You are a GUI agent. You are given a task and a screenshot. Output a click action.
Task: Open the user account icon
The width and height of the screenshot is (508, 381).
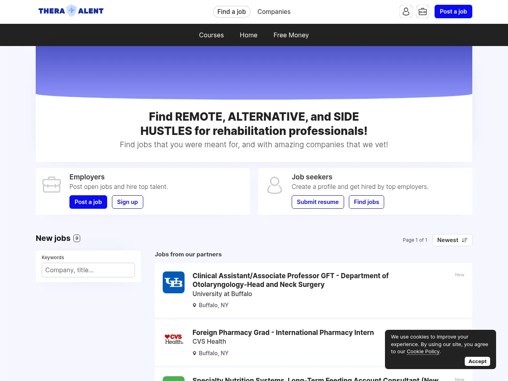point(406,12)
